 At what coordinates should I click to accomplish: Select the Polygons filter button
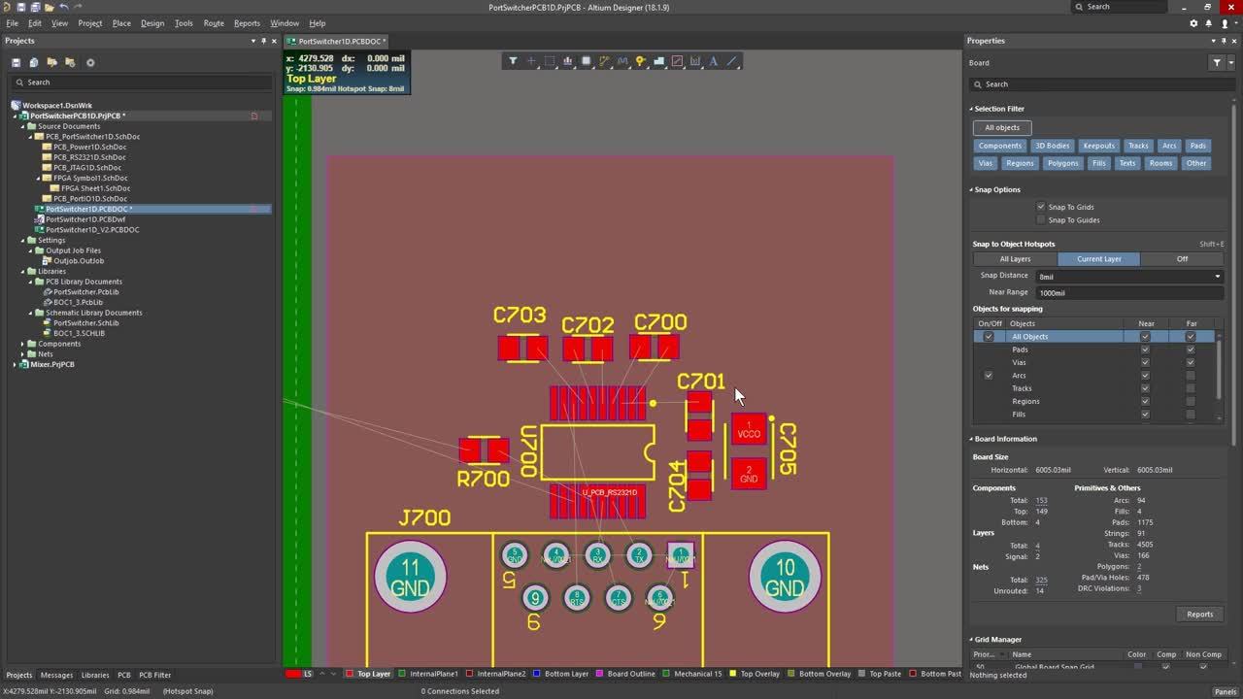(1062, 163)
